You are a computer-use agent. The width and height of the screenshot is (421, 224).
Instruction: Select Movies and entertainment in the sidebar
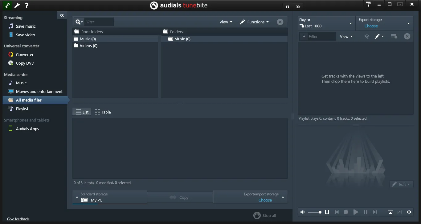coord(39,91)
